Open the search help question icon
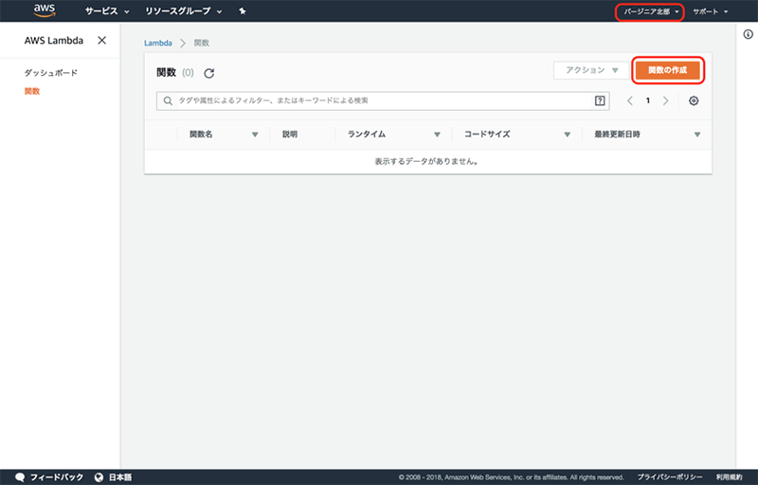Screen dimensions: 758x485 599,100
